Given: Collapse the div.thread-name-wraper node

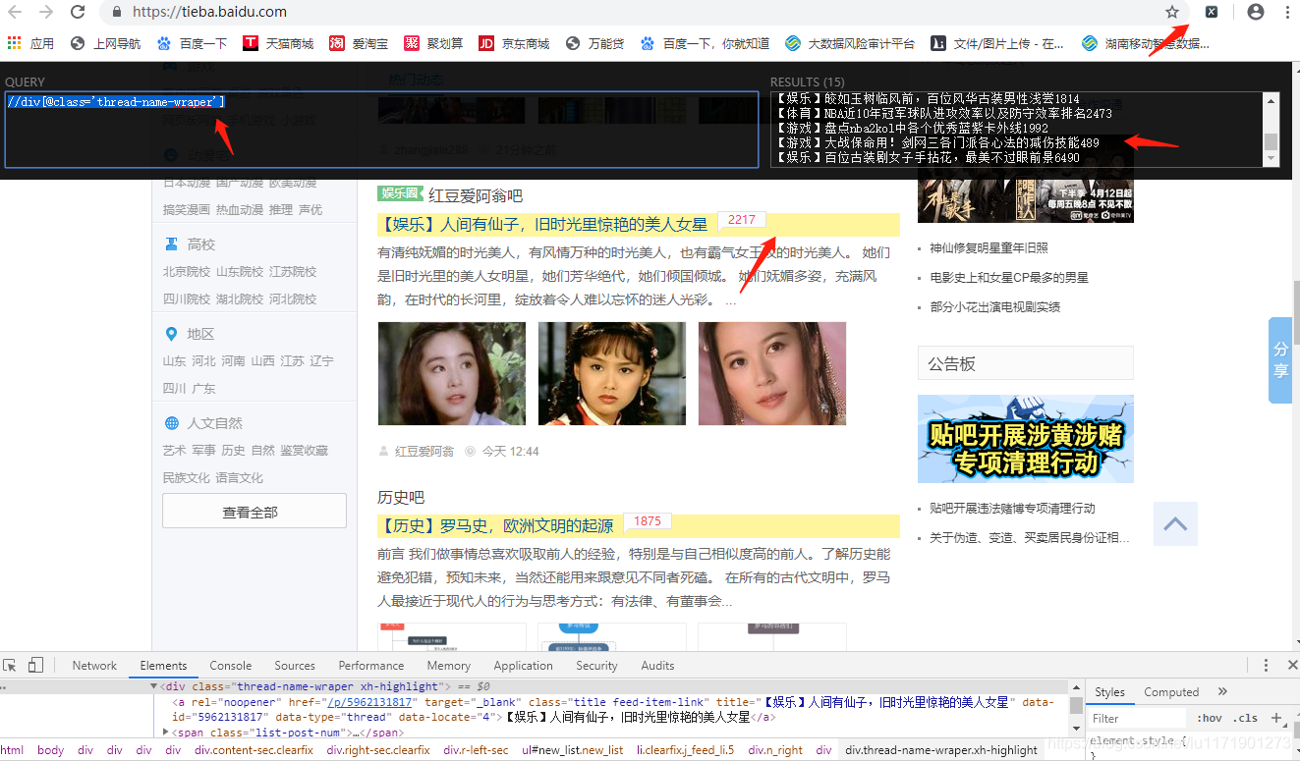Looking at the screenshot, I should coord(152,685).
